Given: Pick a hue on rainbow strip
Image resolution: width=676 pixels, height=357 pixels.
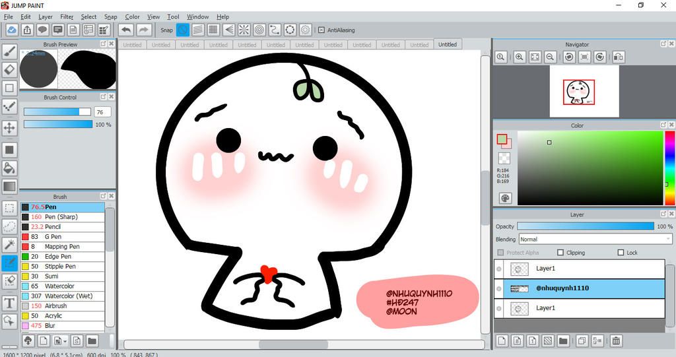Looking at the screenshot, I should (669, 168).
